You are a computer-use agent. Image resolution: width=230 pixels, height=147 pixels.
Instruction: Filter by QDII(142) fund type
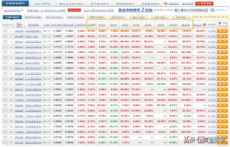click(139, 17)
